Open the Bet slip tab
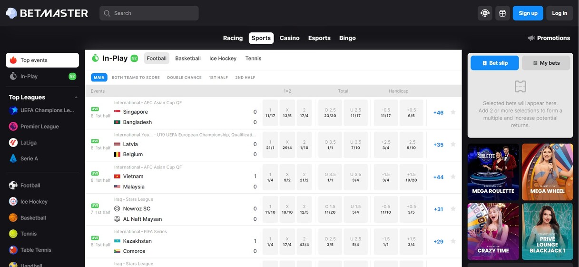Screen dimensions: 579x267 click(495, 63)
